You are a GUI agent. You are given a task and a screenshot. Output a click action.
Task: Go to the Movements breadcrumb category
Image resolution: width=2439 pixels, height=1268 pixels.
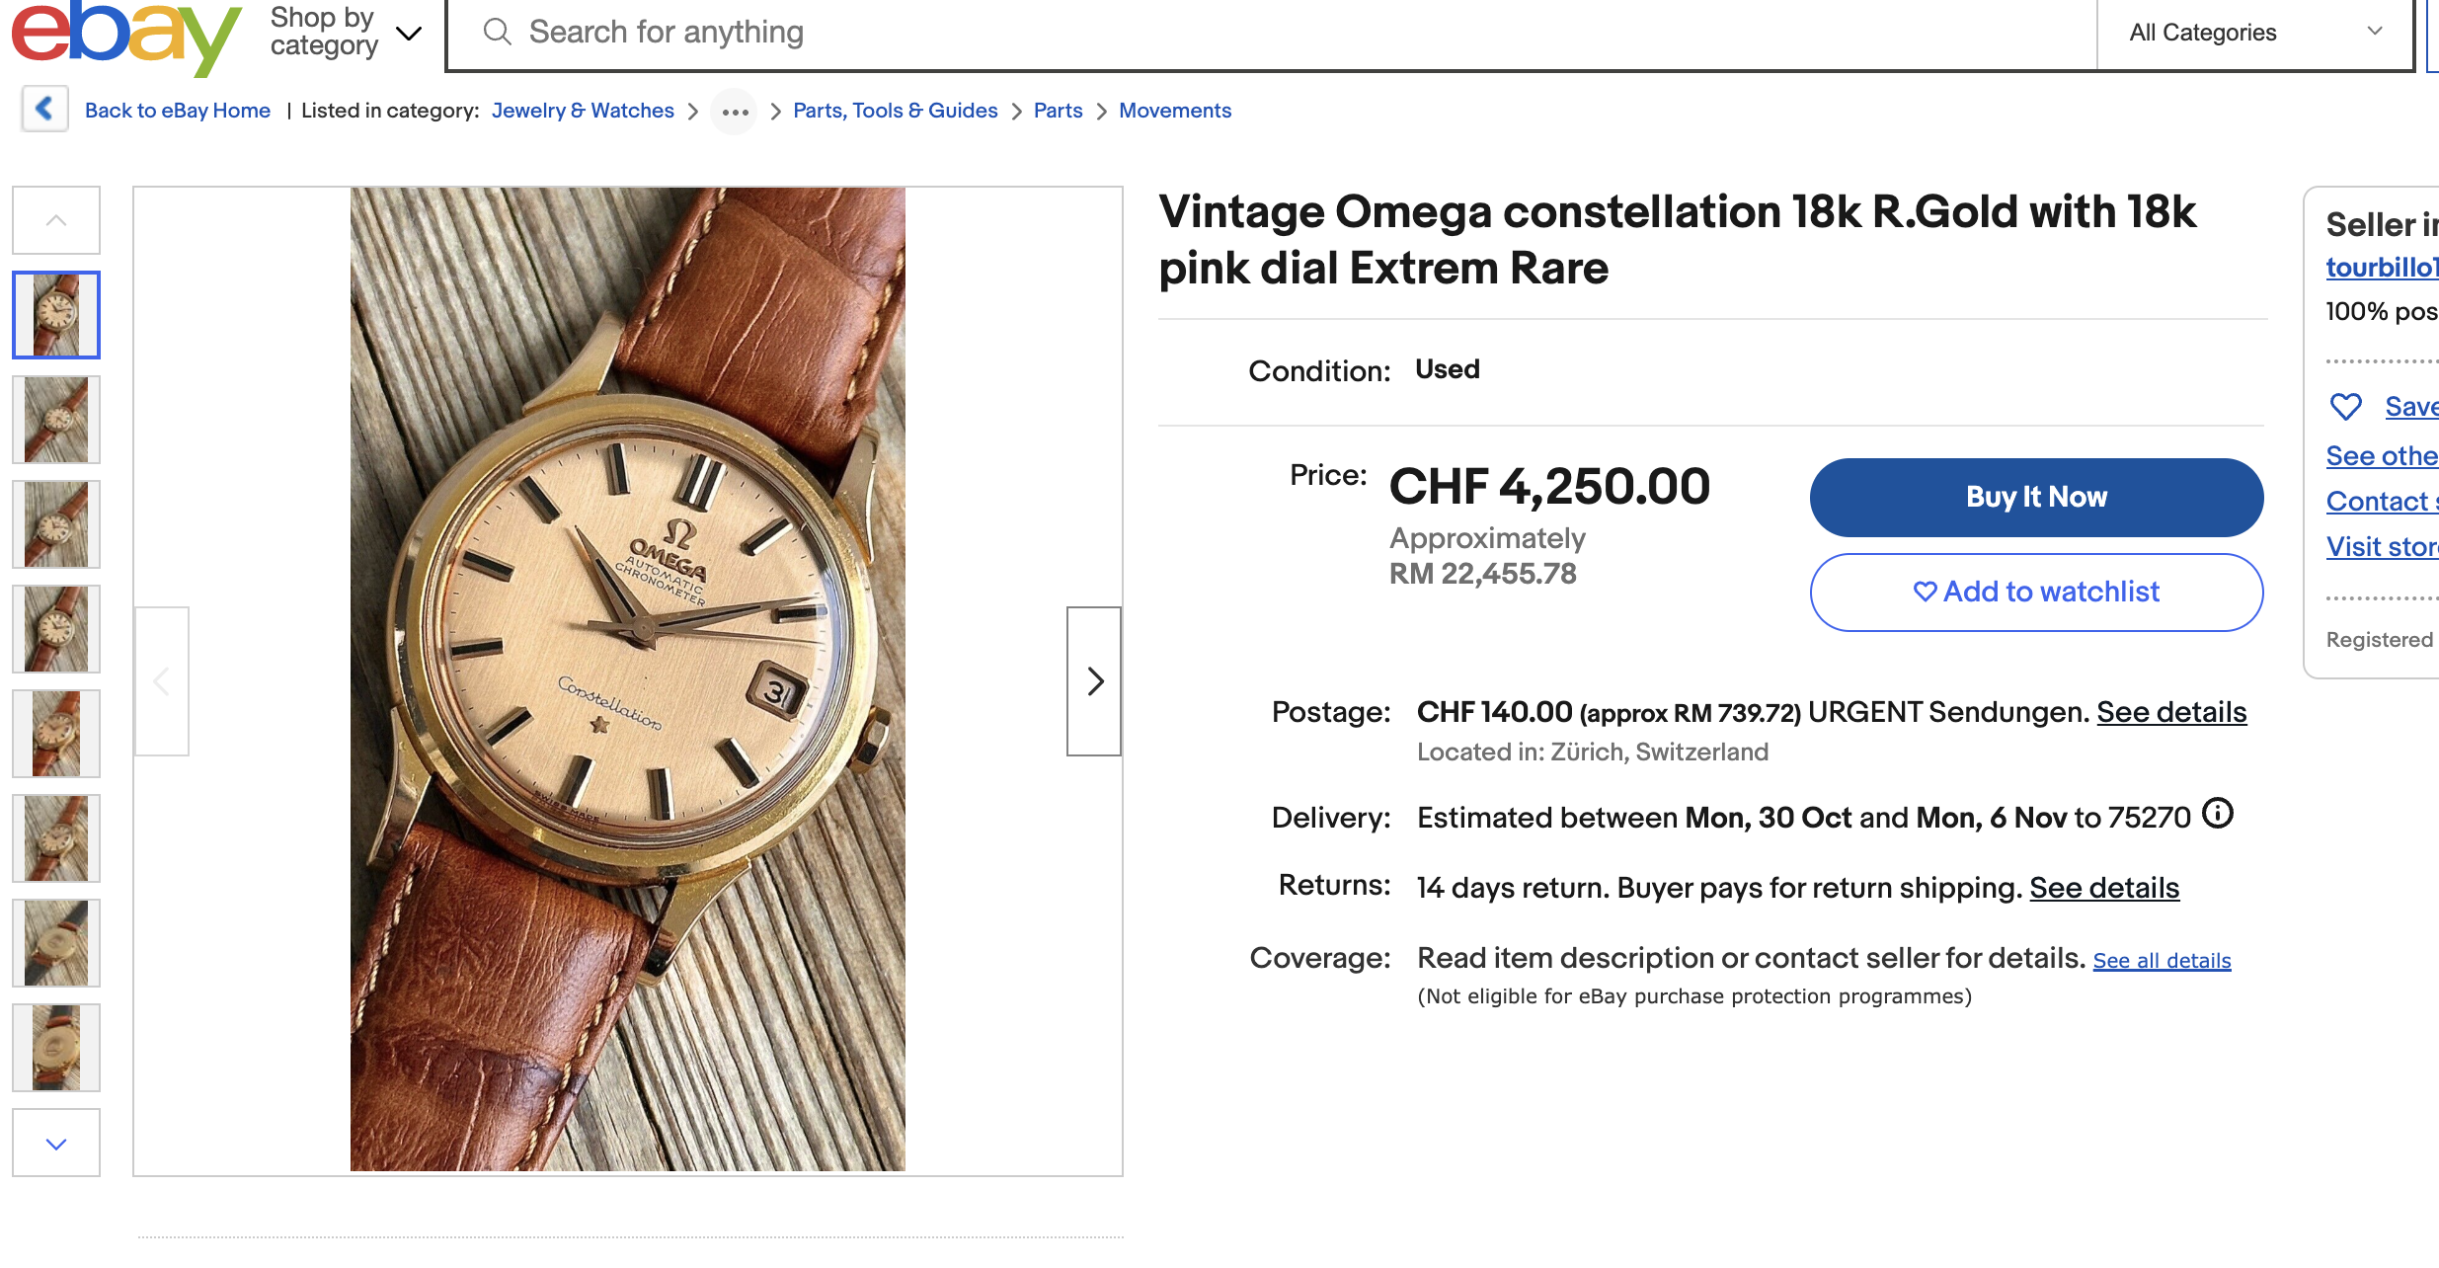(1174, 111)
